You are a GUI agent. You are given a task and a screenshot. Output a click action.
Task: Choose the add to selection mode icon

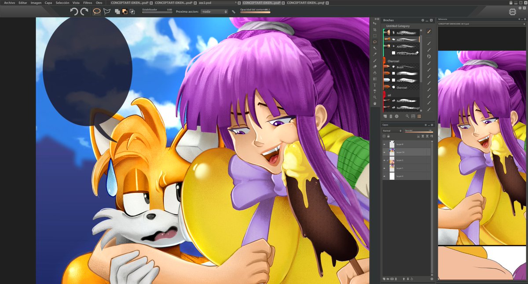click(125, 11)
